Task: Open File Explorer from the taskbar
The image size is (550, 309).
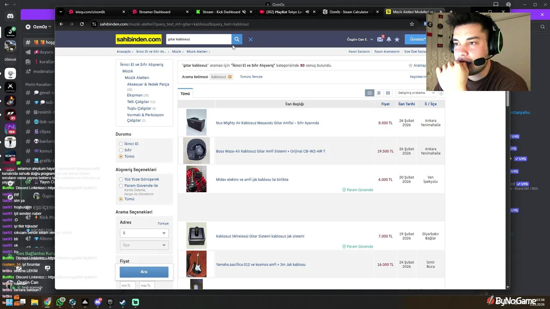Action: click(35, 302)
